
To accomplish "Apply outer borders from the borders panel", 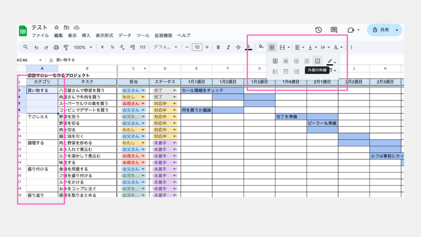I will (317, 61).
